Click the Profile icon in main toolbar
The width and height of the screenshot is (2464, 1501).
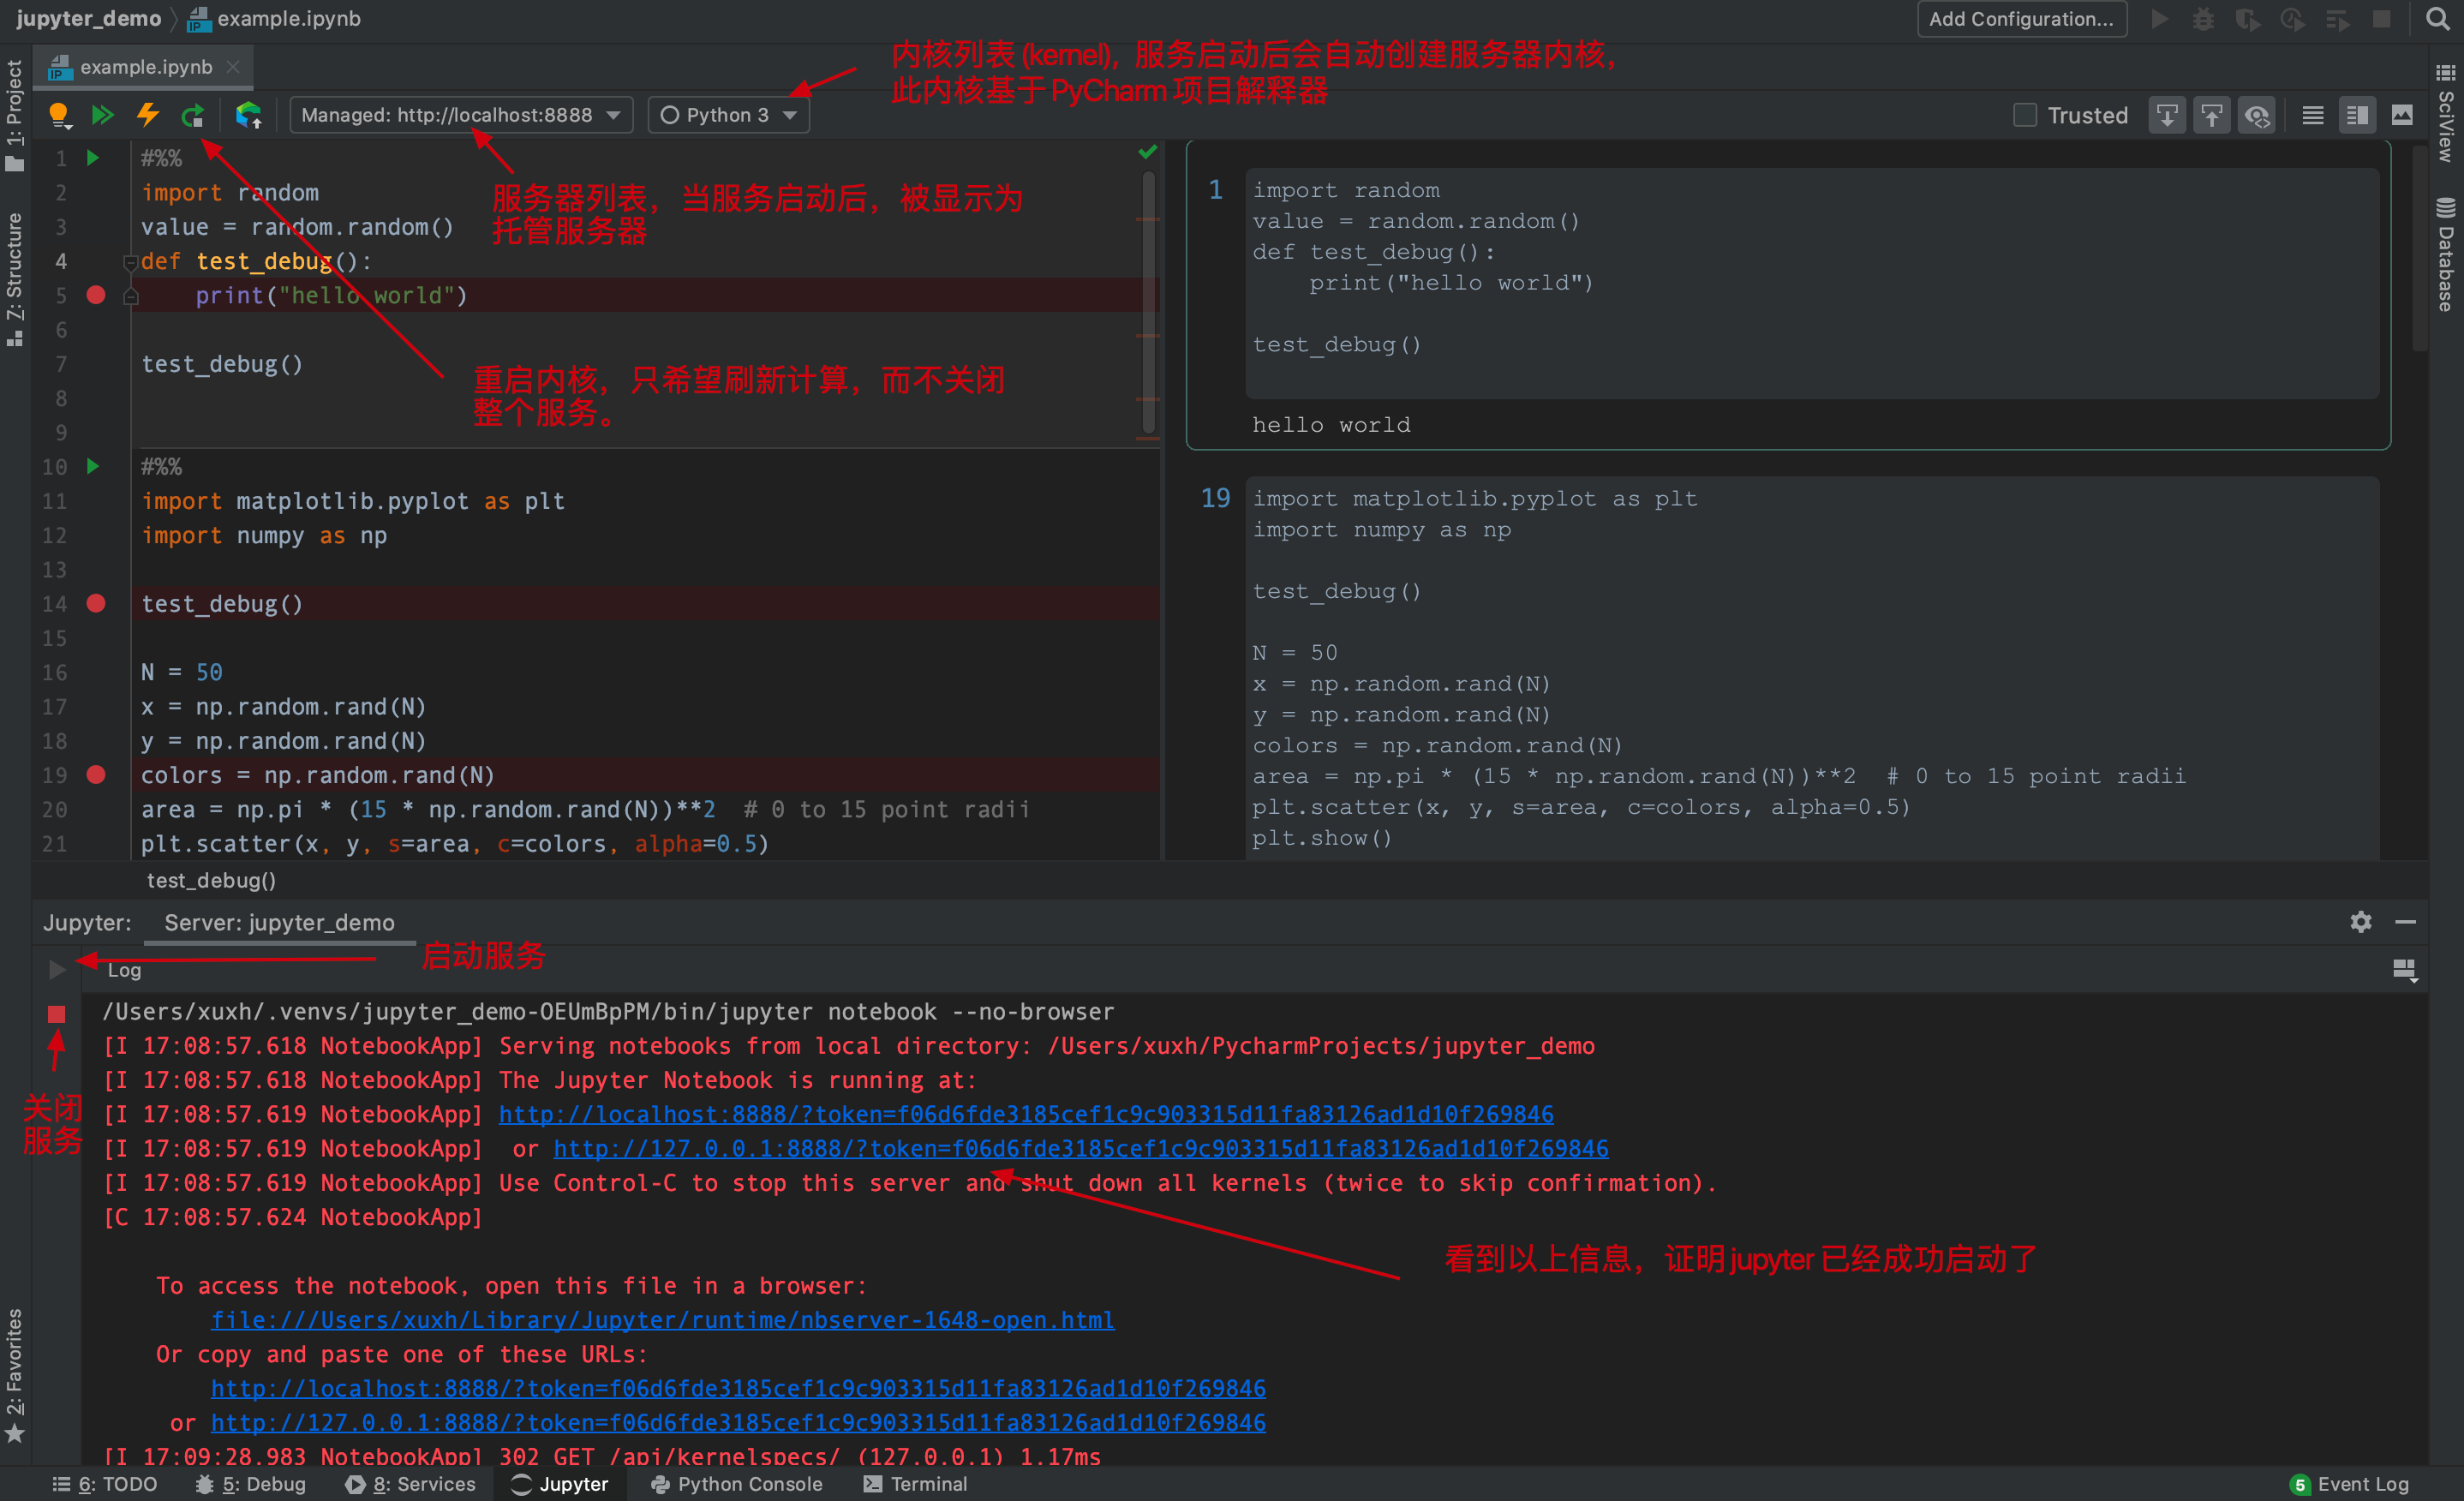point(2292,19)
